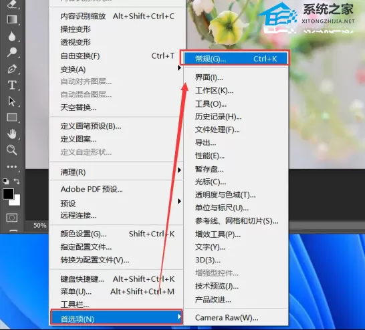Screen dimensions: 365x330
Task: Select the Hand tool
Action: click(x=12, y=134)
